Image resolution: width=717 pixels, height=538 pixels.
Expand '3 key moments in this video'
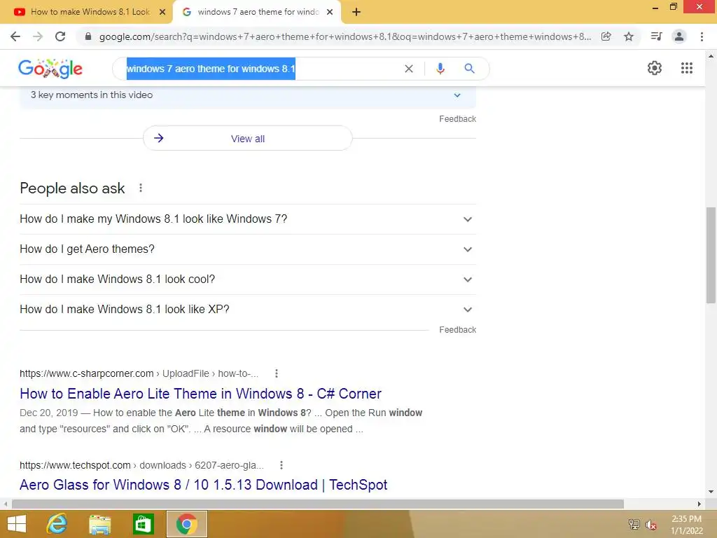click(x=247, y=95)
